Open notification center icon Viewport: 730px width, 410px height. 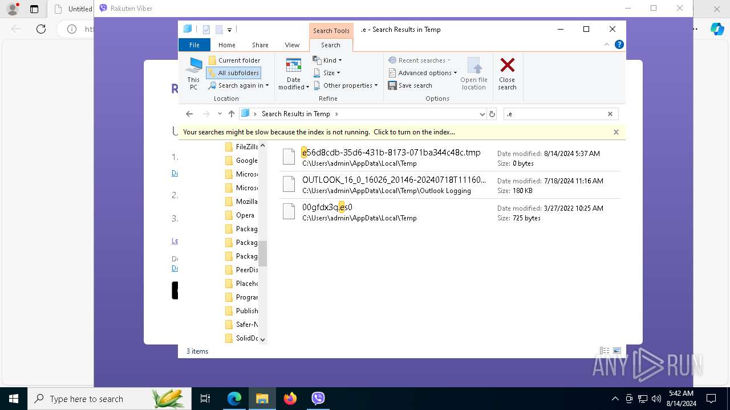tap(711, 399)
